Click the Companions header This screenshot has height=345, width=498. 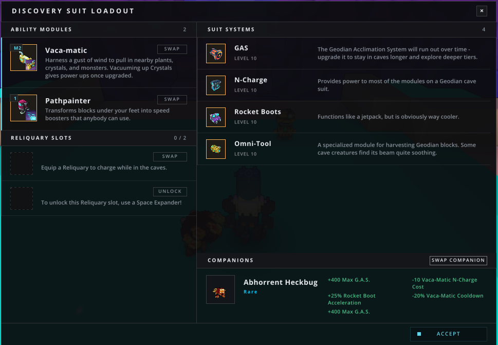[231, 260]
